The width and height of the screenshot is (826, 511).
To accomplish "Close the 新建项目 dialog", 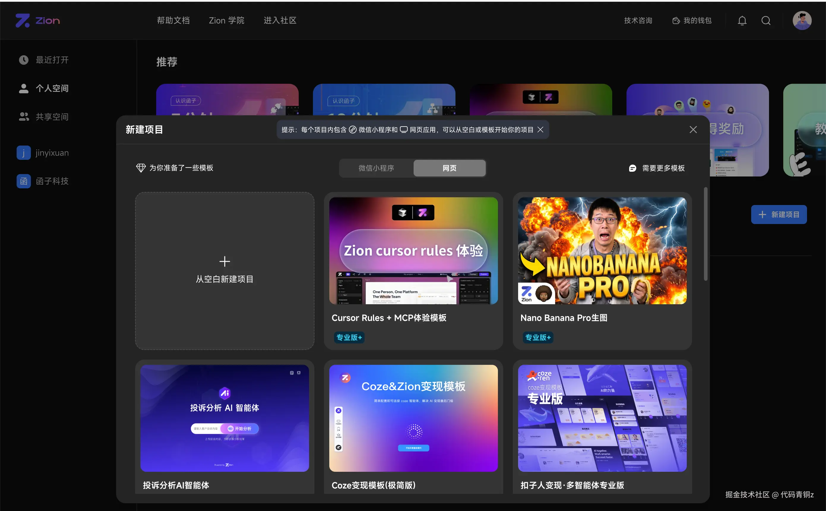I will pos(693,130).
